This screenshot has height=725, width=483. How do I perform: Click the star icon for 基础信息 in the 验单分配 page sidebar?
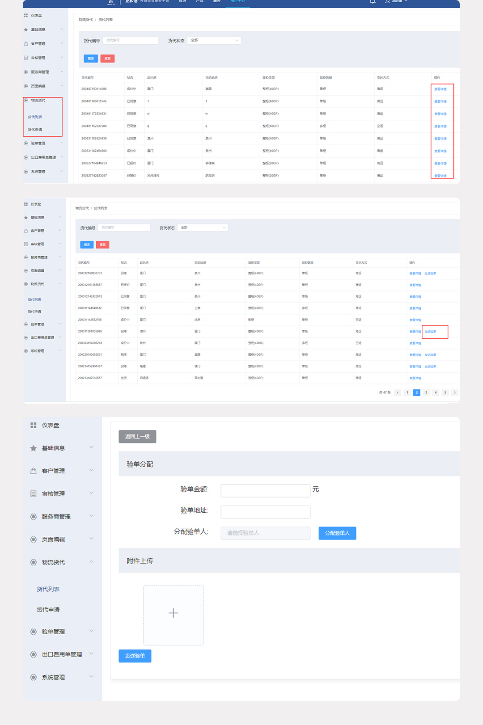(33, 448)
